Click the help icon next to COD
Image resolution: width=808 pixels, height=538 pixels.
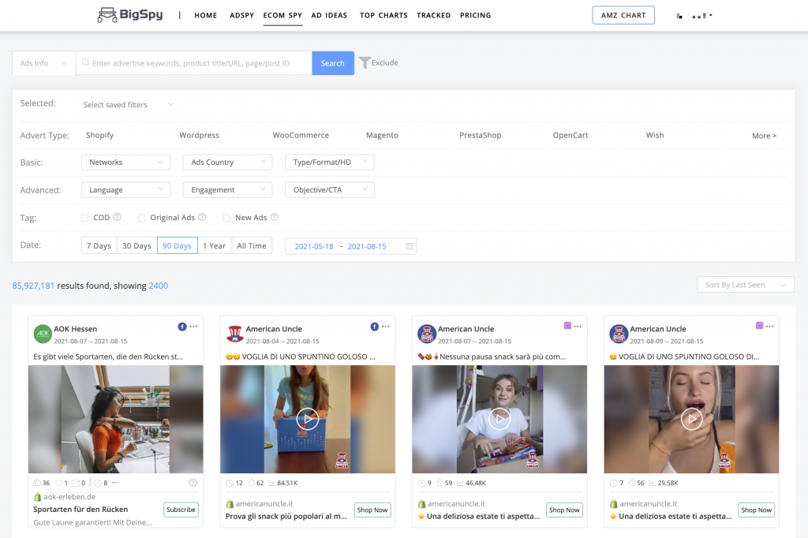click(117, 218)
